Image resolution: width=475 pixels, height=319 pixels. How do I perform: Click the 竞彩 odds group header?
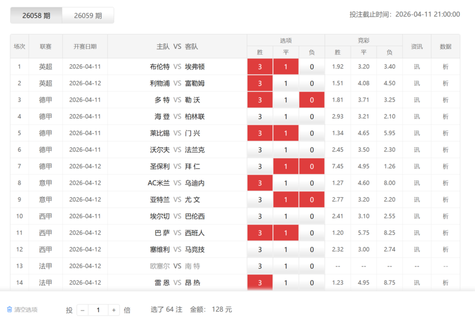(x=364, y=41)
